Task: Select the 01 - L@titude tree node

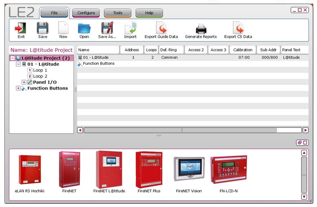Action: point(43,64)
